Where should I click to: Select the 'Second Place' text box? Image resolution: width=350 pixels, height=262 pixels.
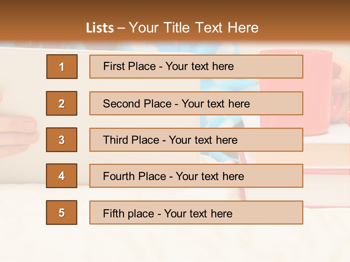[x=196, y=103]
